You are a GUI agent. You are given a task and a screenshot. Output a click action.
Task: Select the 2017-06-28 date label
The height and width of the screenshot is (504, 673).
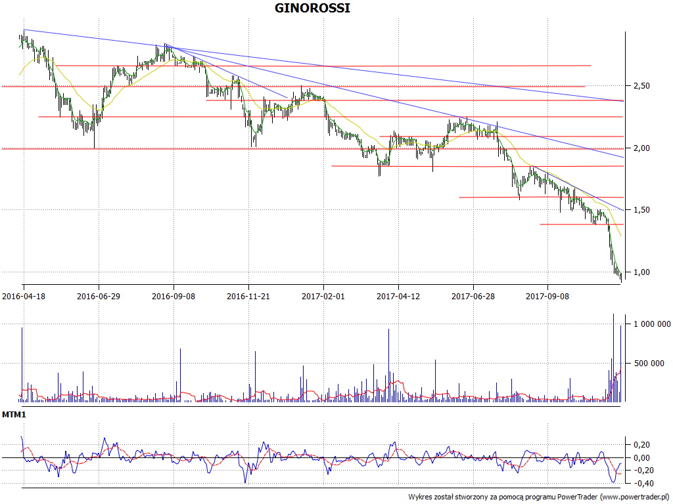pyautogui.click(x=473, y=296)
